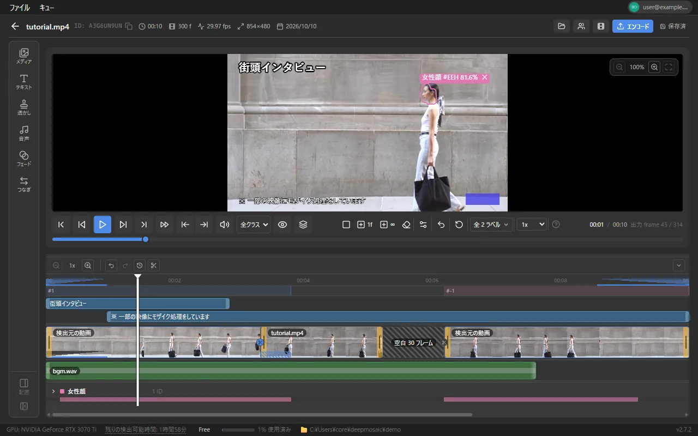
Task: Step back one frame
Action: point(82,225)
